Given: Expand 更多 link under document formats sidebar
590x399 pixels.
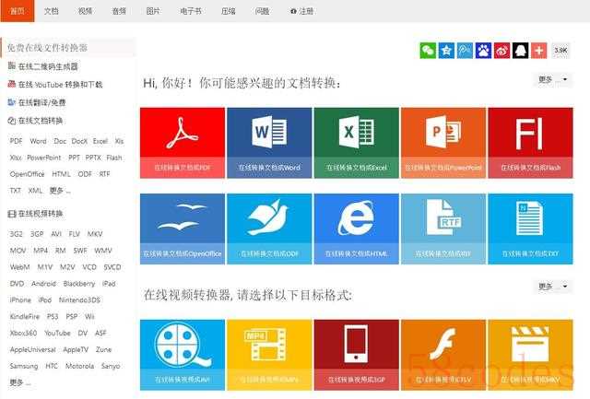Looking at the screenshot, I should 60,191.
